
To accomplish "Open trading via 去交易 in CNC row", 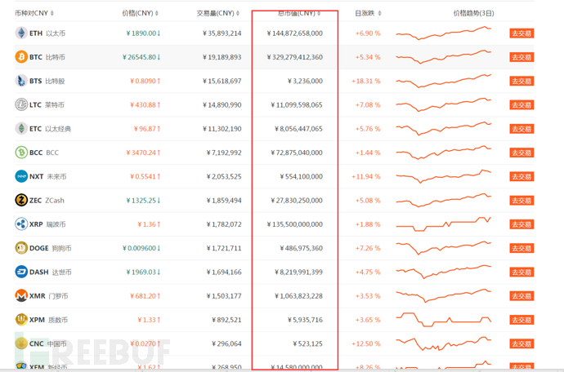I will point(521,343).
